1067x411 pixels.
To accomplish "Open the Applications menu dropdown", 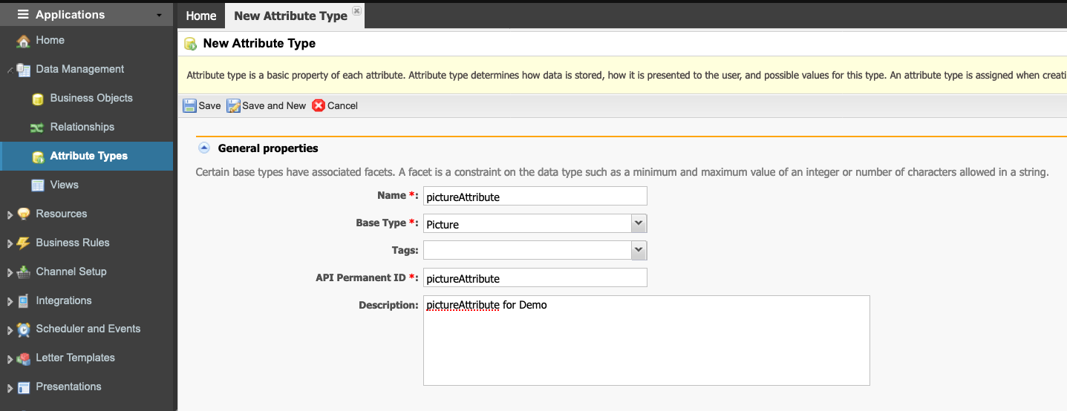I will [x=159, y=15].
